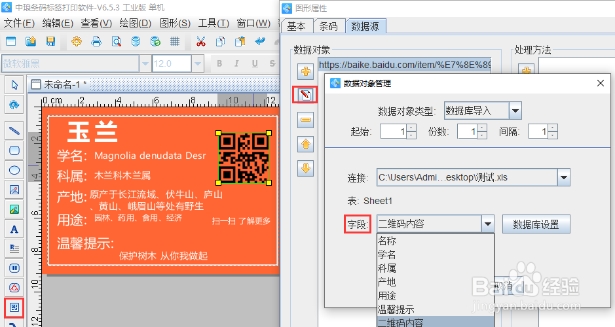This screenshot has height=327, width=615.
Task: Increase 起始 value stepper
Action: click(x=411, y=128)
